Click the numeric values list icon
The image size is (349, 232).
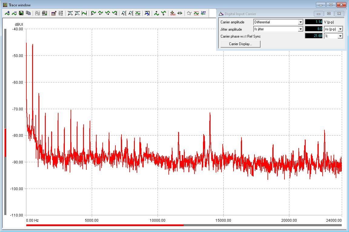61,13
